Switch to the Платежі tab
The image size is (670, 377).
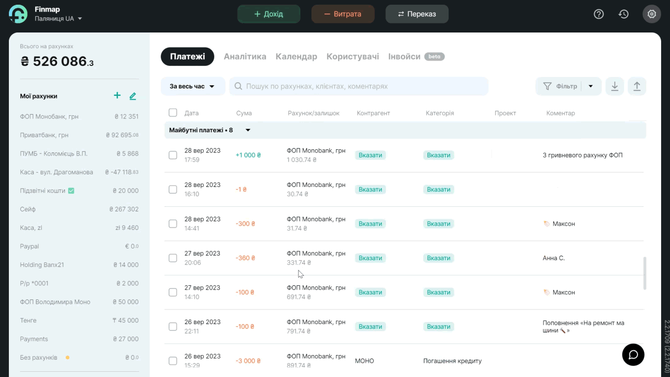coord(187,57)
